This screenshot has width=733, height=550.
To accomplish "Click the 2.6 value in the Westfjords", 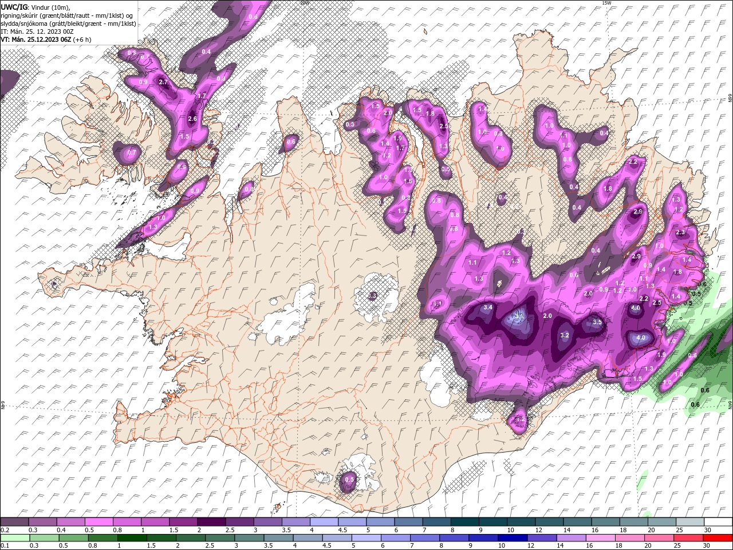I will [192, 119].
